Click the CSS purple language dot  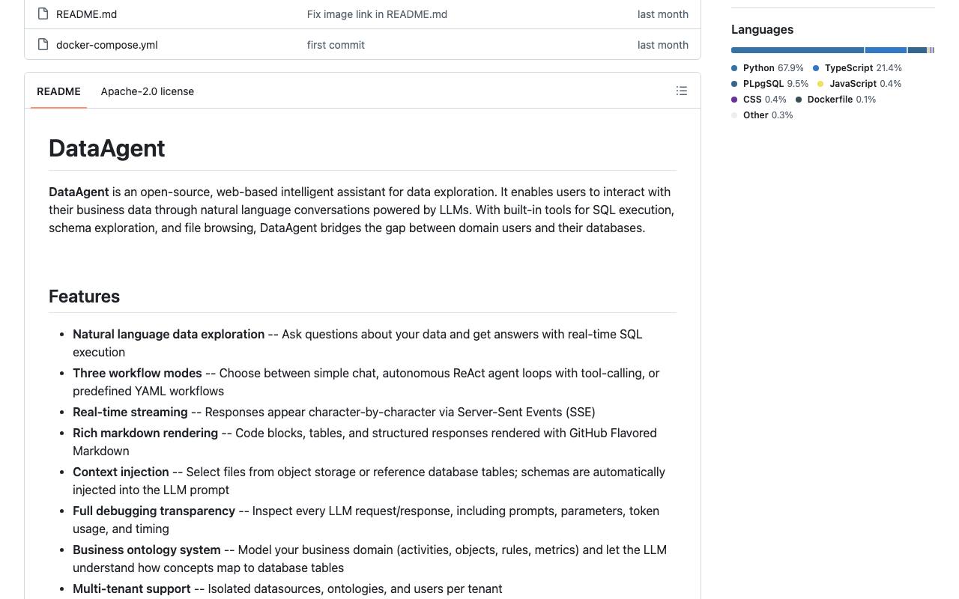(x=734, y=100)
